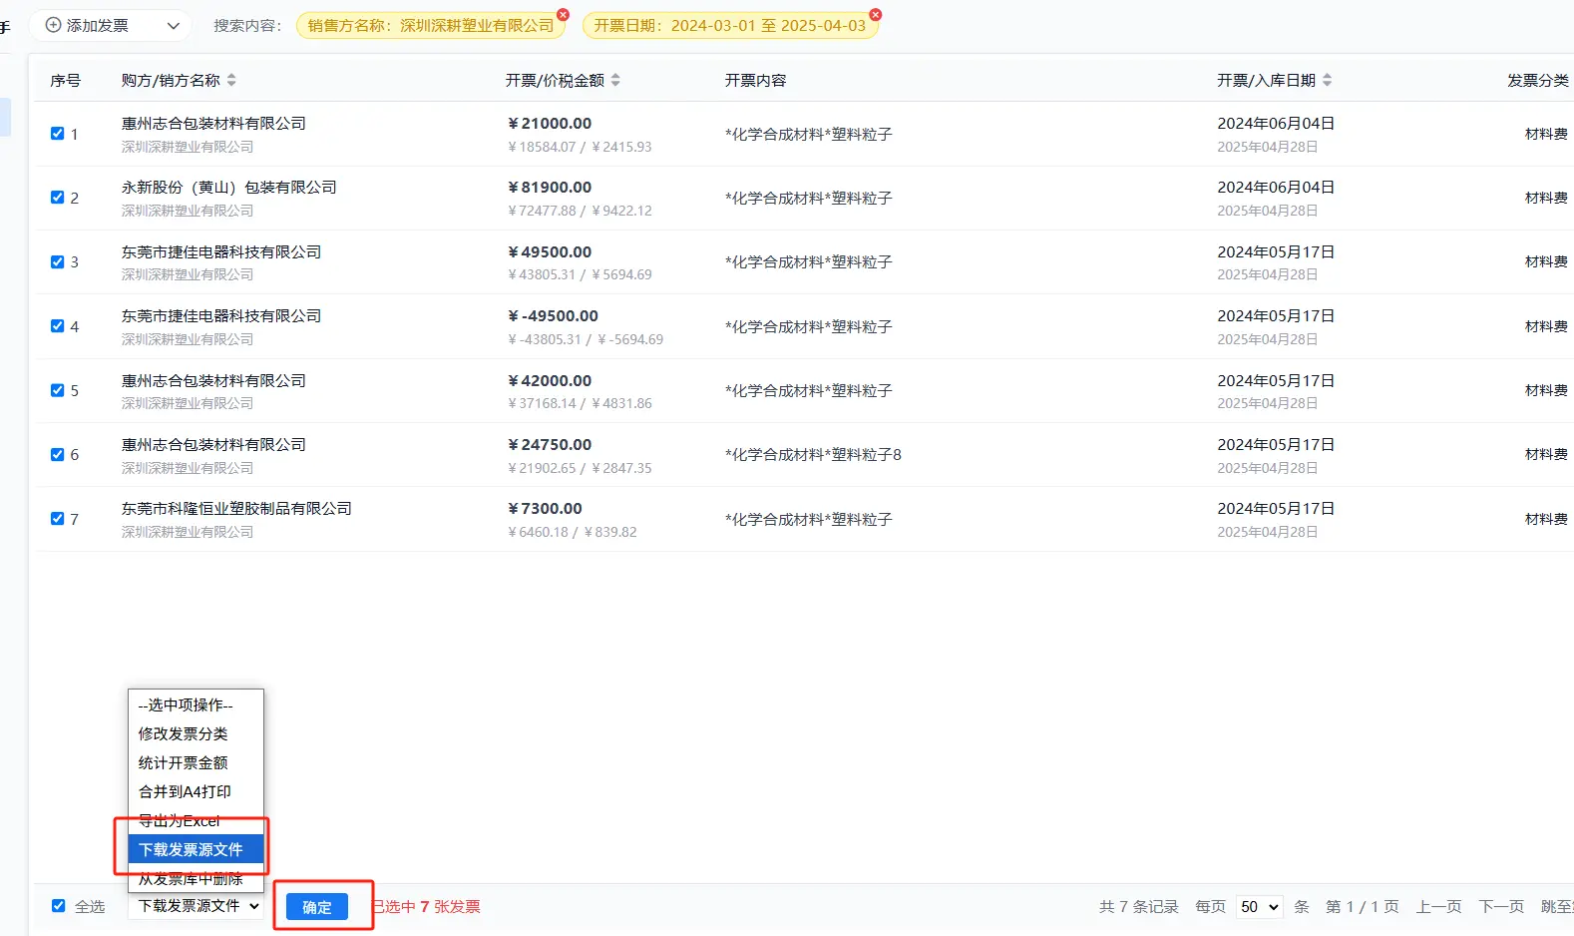Click the plus icon in 添加发票
This screenshot has height=936, width=1574.
point(54,25)
